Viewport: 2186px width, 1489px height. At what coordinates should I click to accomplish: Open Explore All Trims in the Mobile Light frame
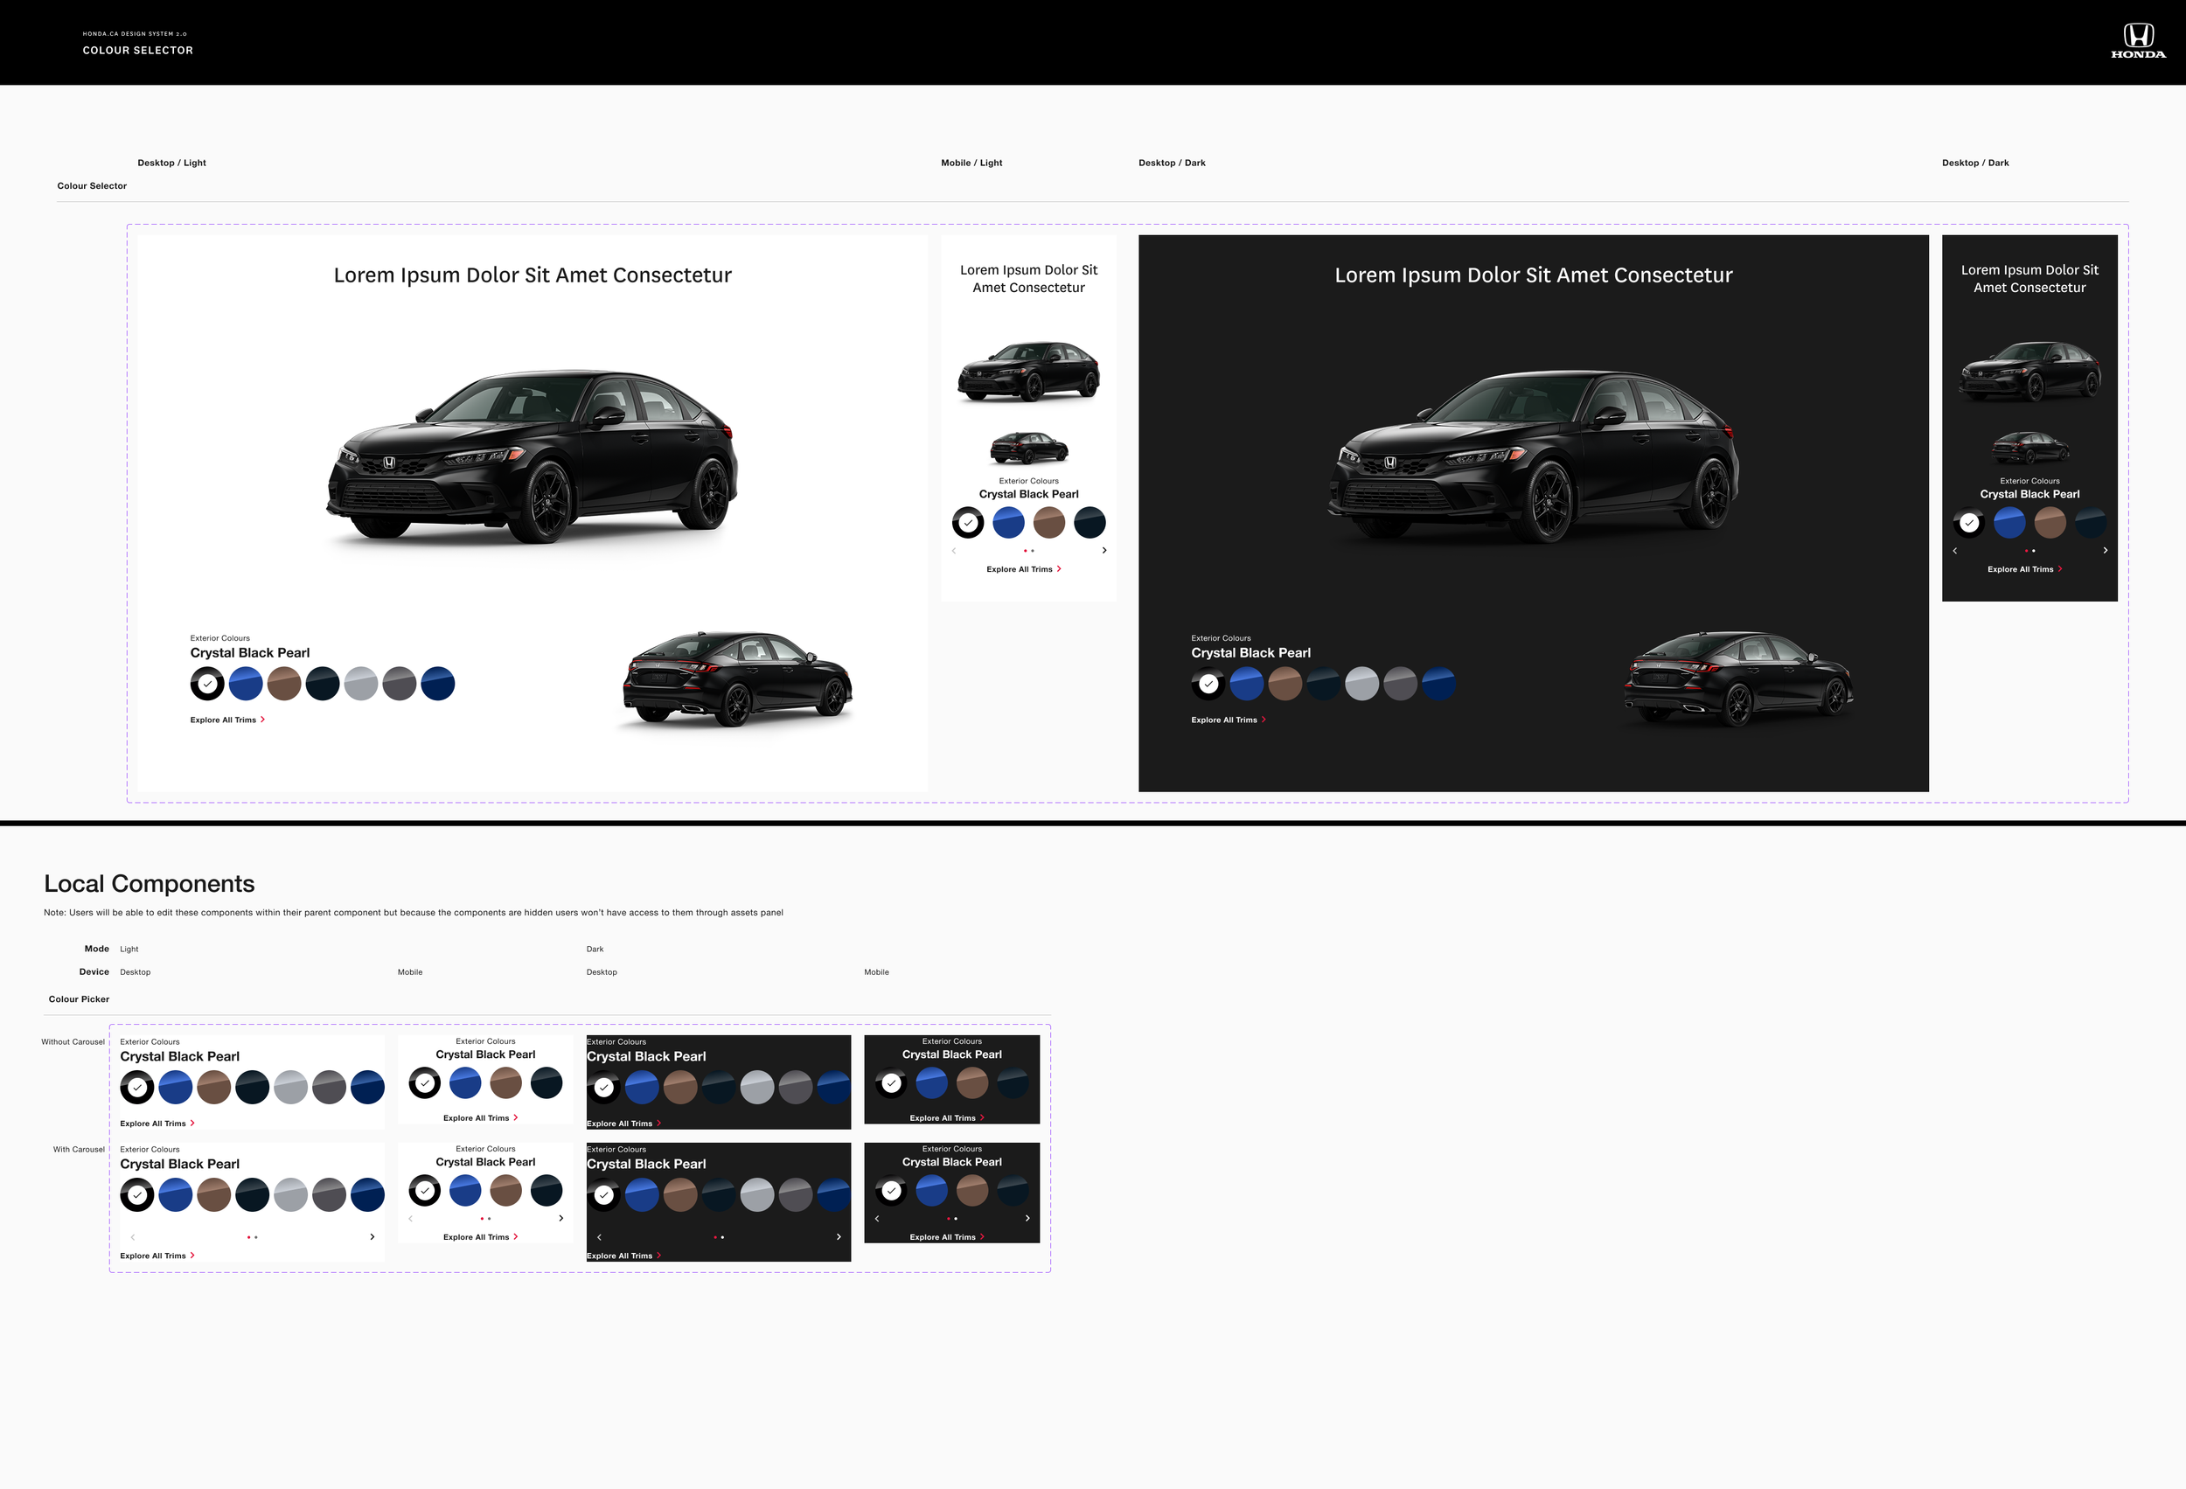point(1024,569)
